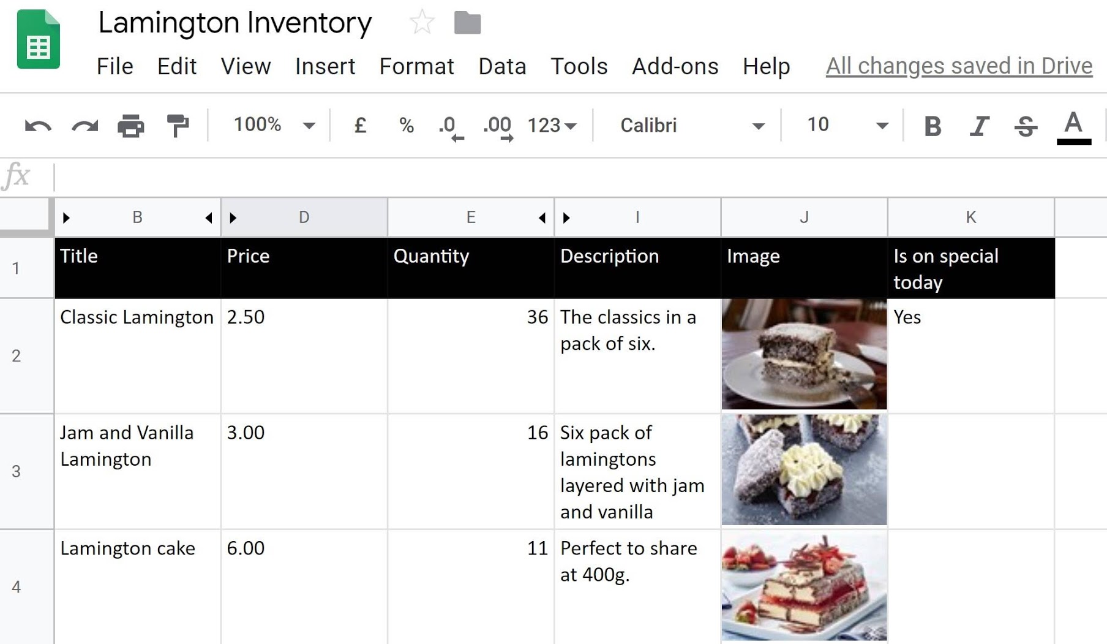Increase decimal places icon
Image resolution: width=1107 pixels, height=644 pixels.
pos(498,128)
